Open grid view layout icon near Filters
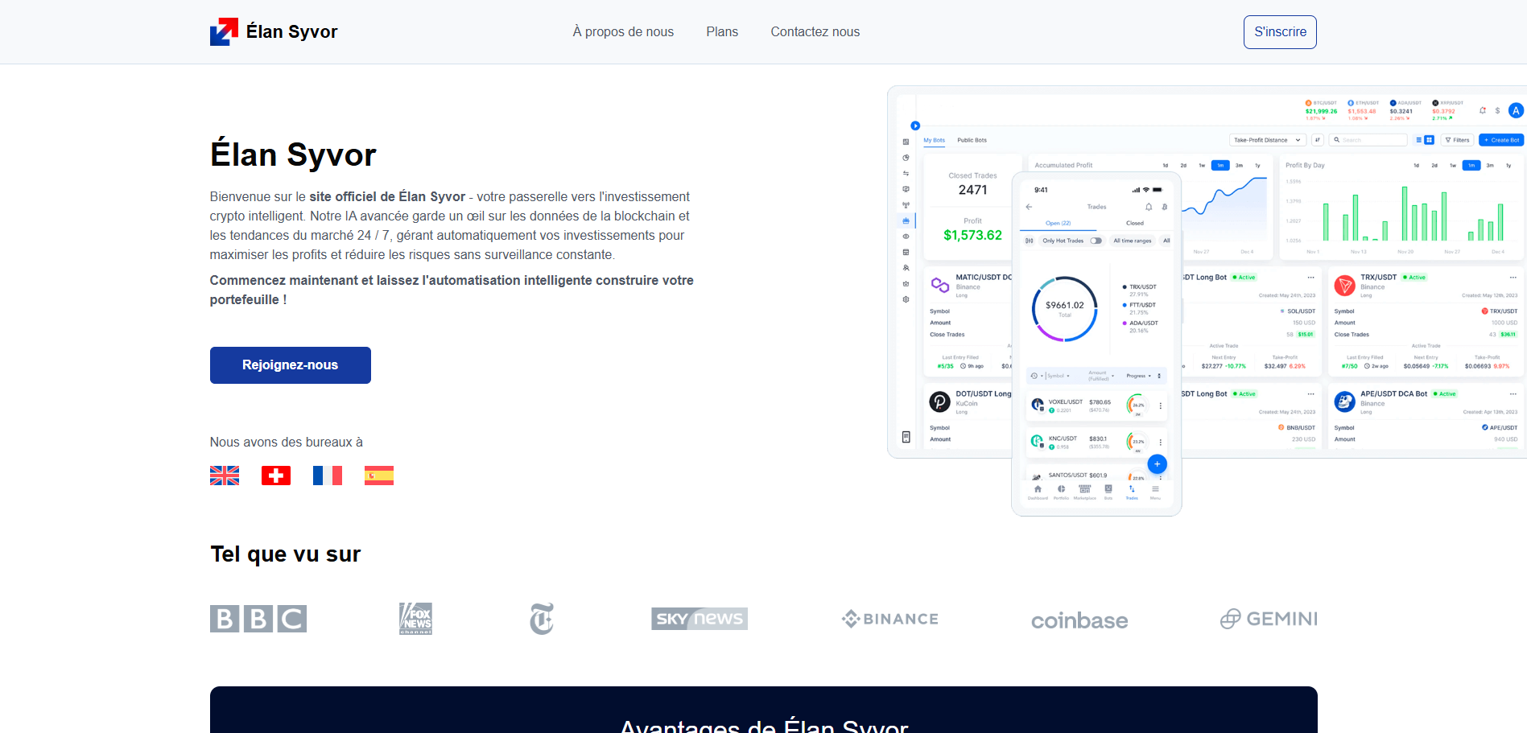The width and height of the screenshot is (1527, 733). click(1429, 140)
